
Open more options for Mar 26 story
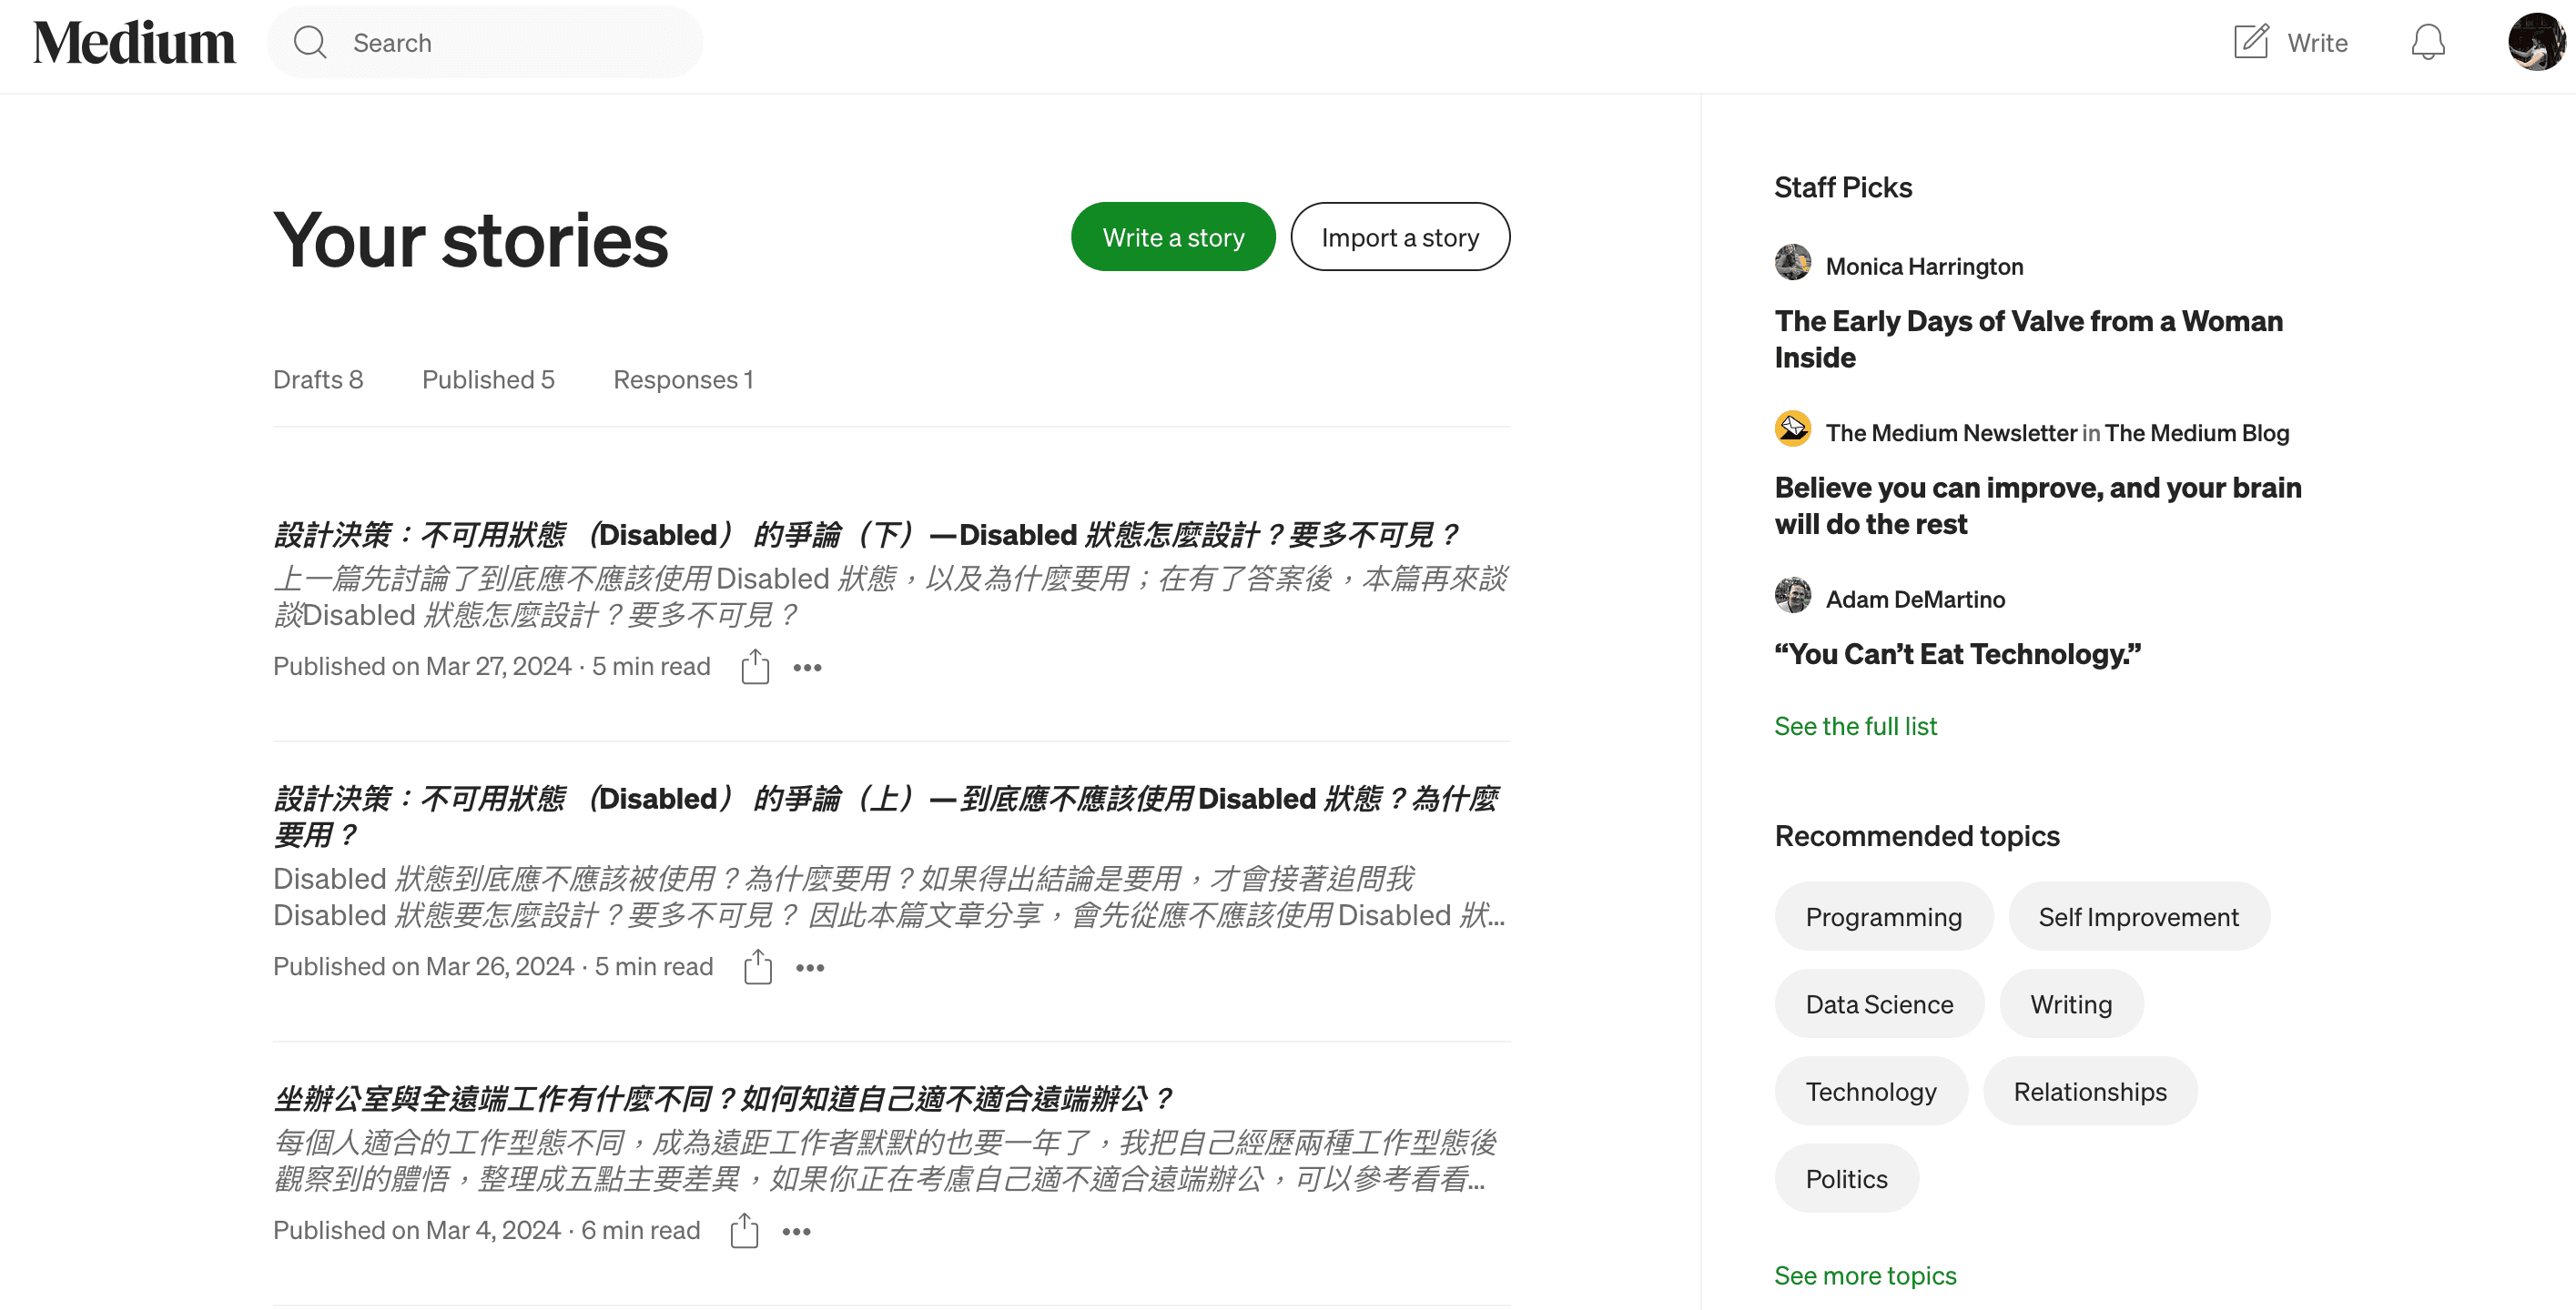coord(810,967)
